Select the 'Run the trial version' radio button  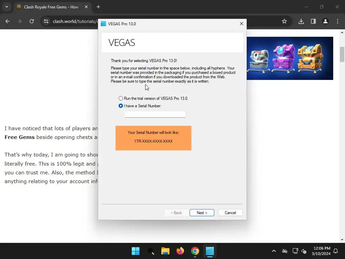(121, 98)
